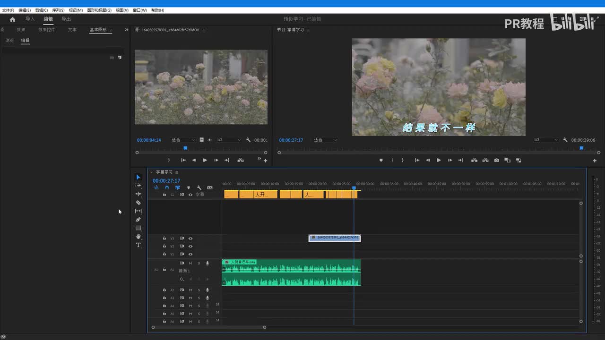Click the Home icon in top bar
The height and width of the screenshot is (340, 605).
(12, 19)
